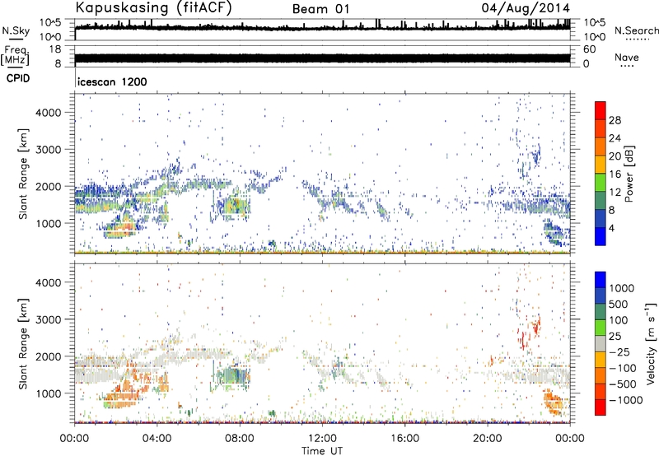Click the 'N.Search' legend label

pos(637,30)
